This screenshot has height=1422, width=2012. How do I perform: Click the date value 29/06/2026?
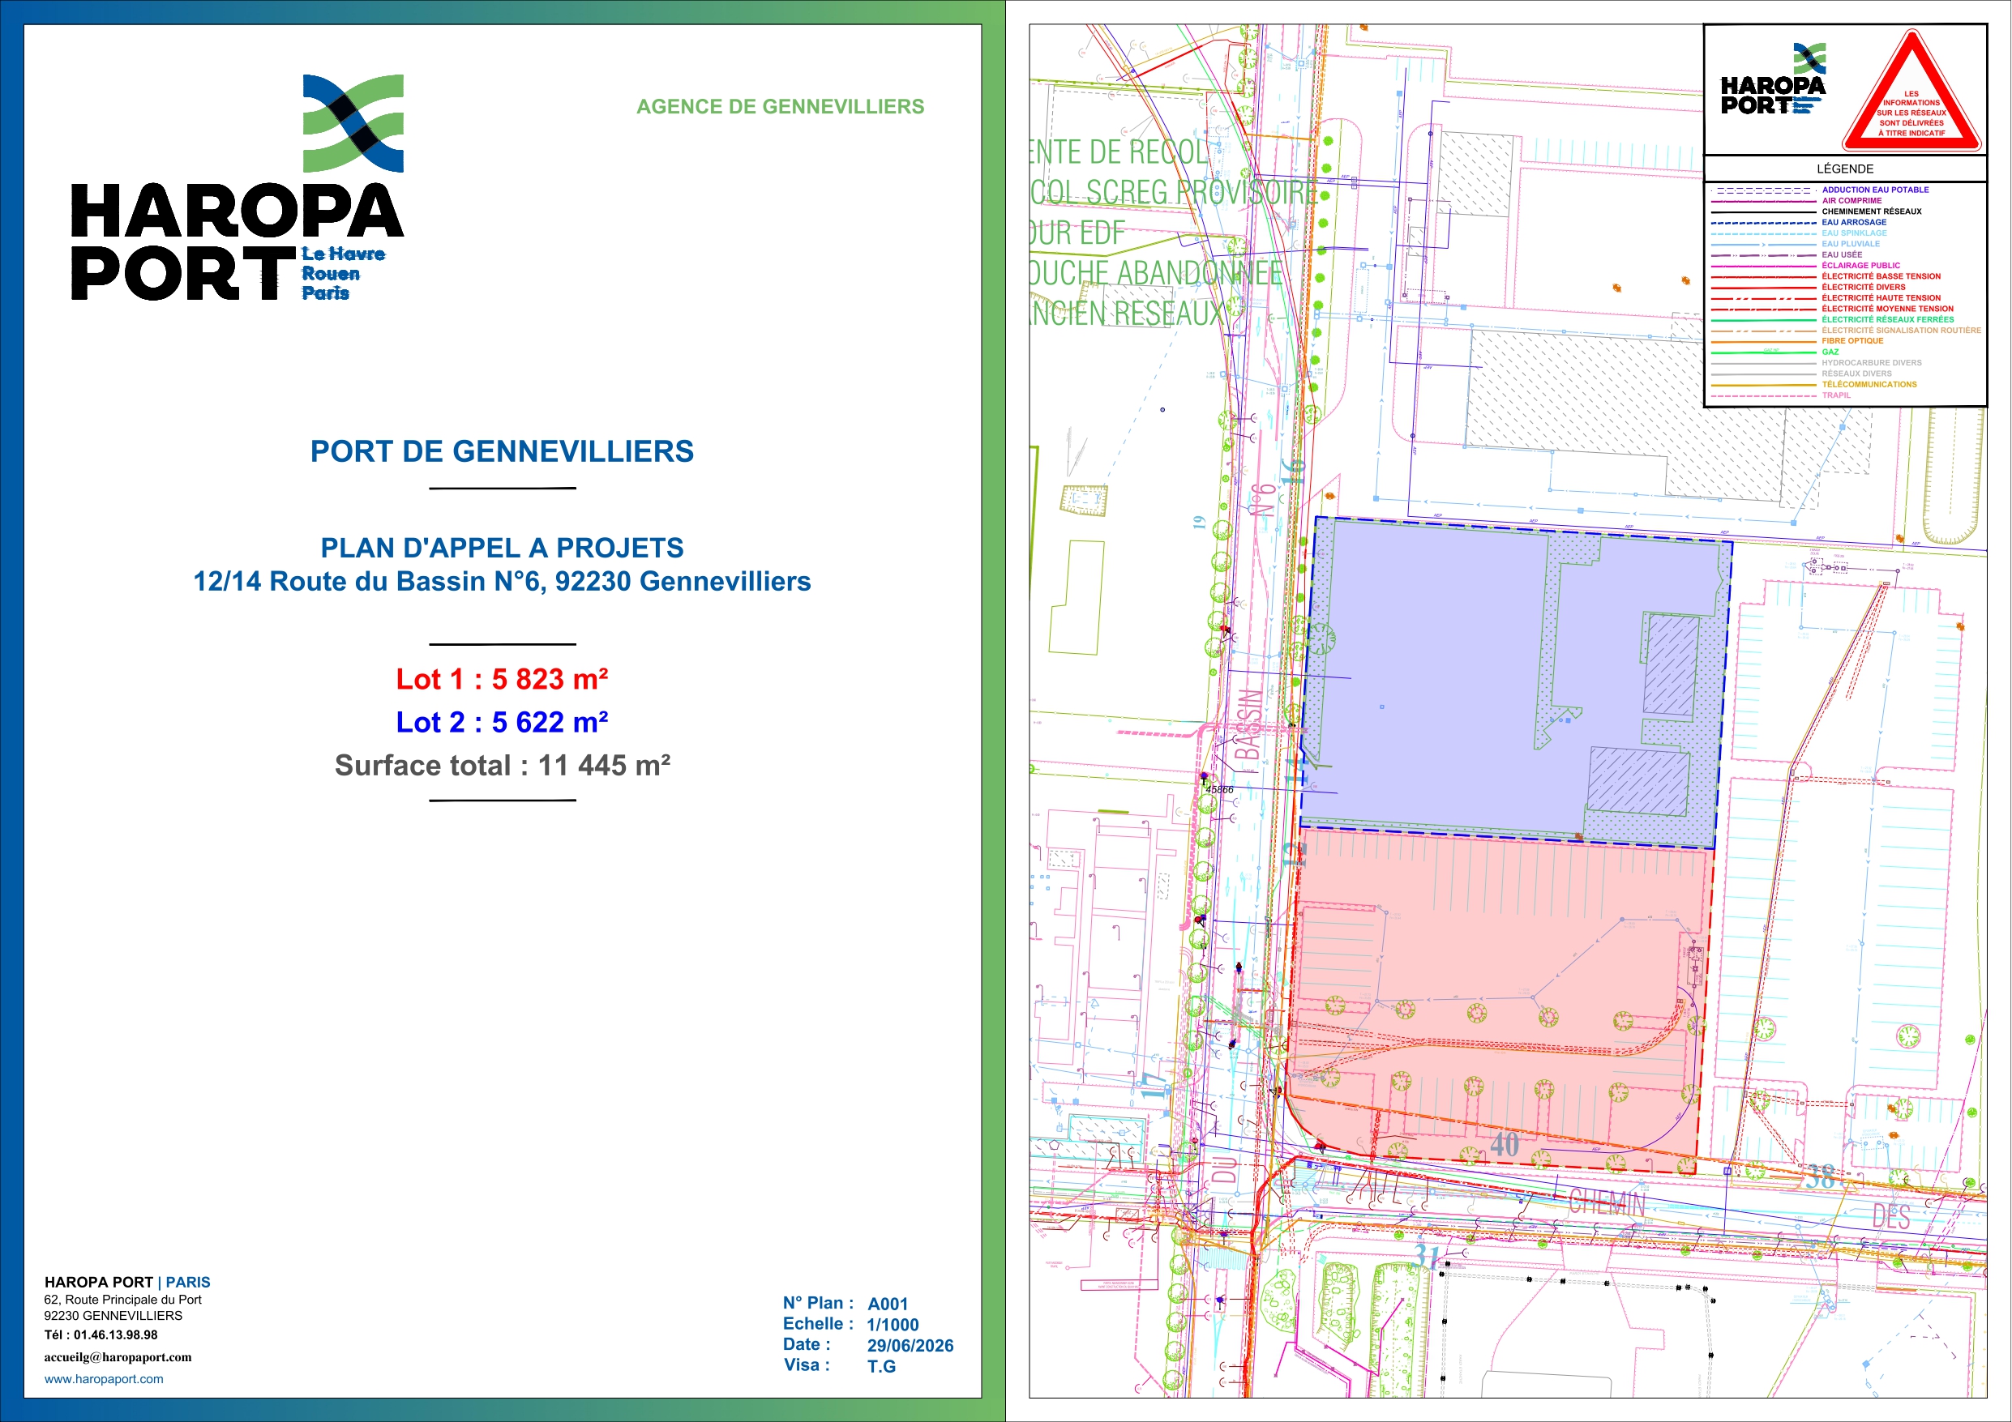point(910,1346)
